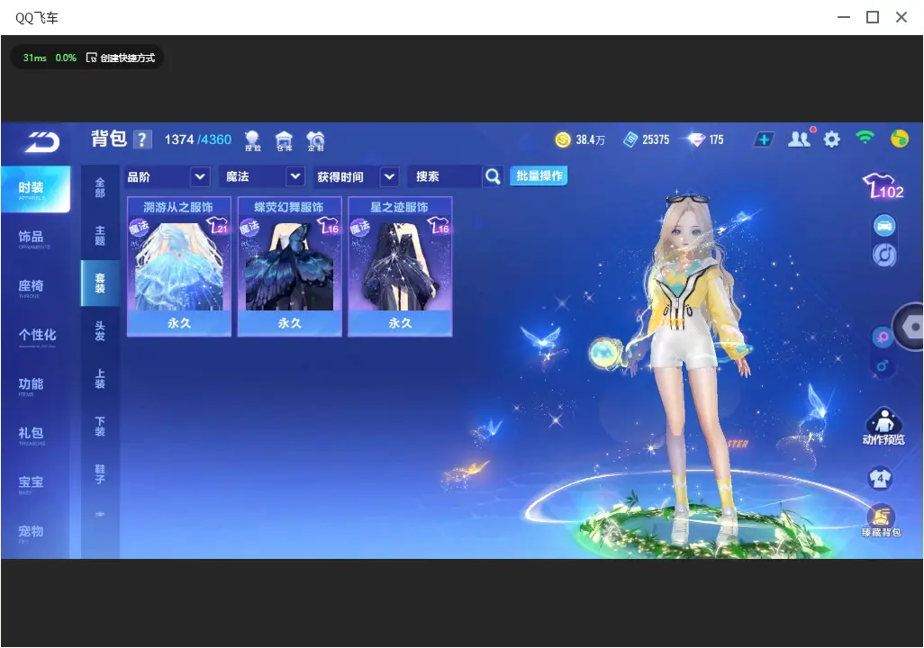This screenshot has height=648, width=924.
Task: Select the female gender icon
Action: pyautogui.click(x=883, y=337)
